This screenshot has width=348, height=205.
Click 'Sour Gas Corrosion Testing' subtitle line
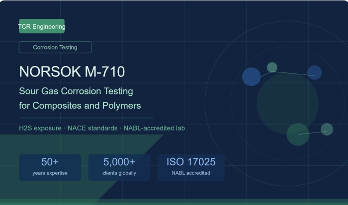point(76,91)
